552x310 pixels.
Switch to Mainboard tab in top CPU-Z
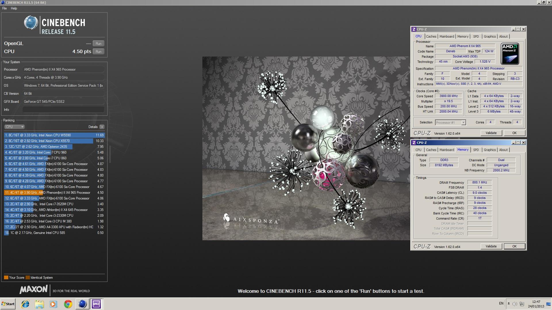447,36
